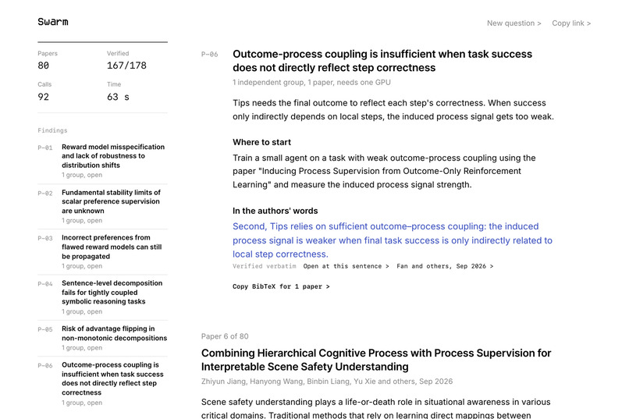Open finding P-04 Sentence-level decomposition fails
The width and height of the screenshot is (629, 419).
103,297
